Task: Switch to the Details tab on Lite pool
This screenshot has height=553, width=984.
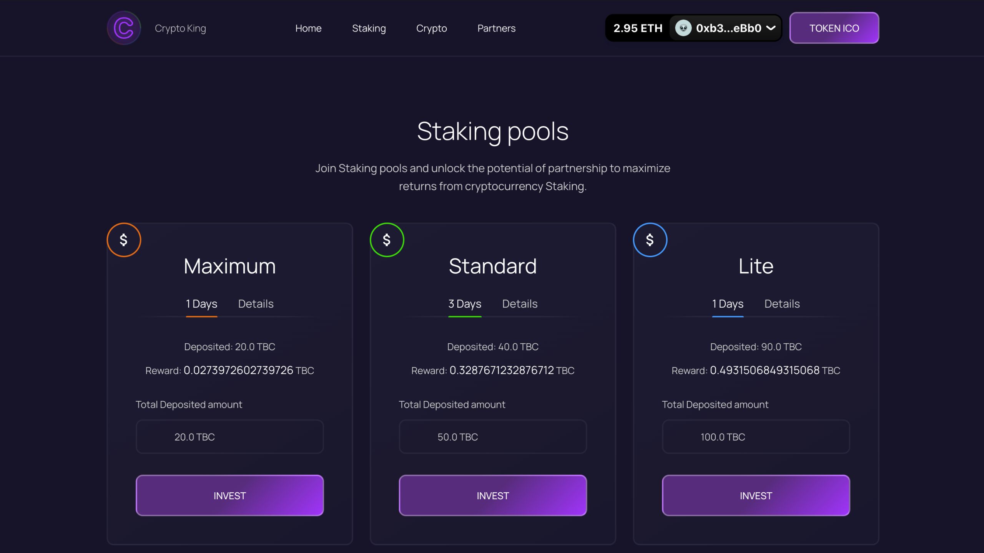Action: point(782,303)
